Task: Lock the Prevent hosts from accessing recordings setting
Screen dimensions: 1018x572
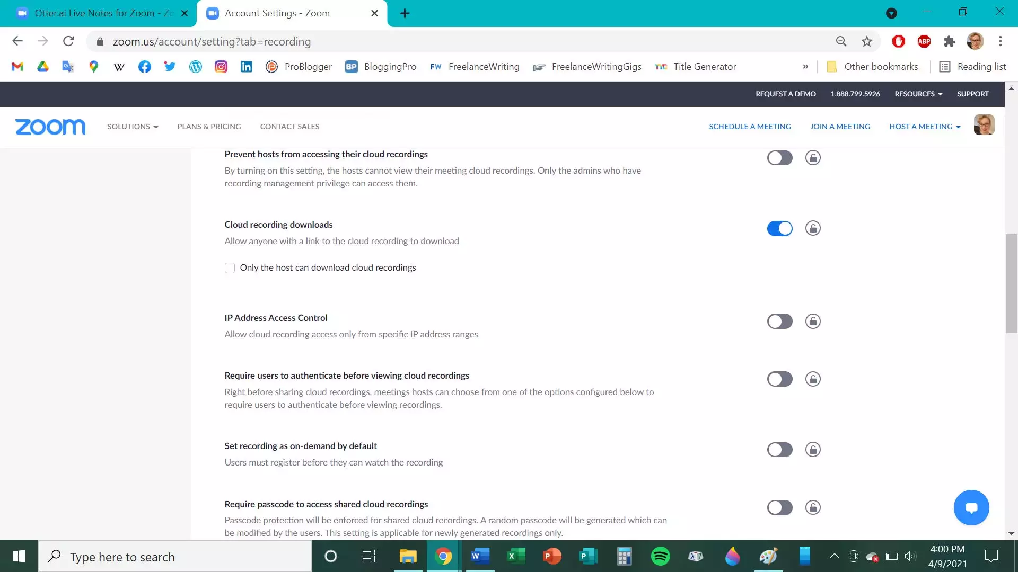Action: (813, 158)
